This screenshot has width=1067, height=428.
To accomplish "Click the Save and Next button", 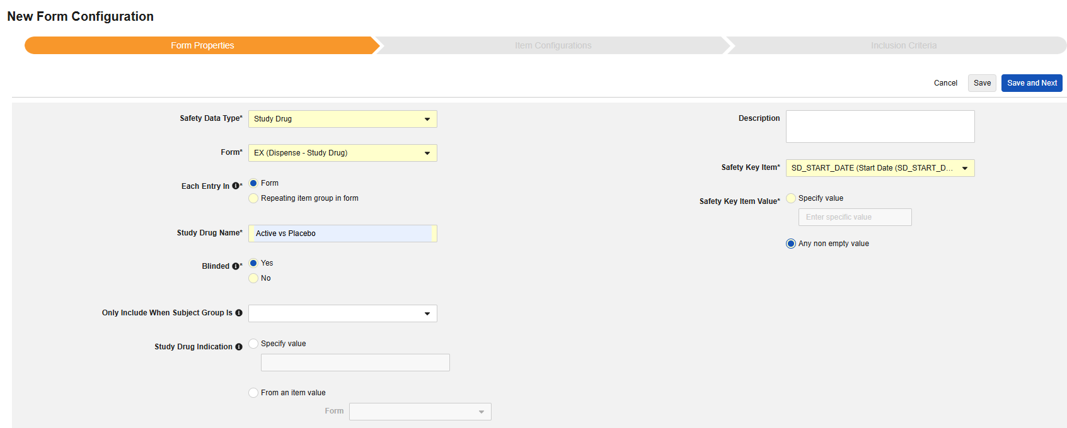I will [1031, 83].
